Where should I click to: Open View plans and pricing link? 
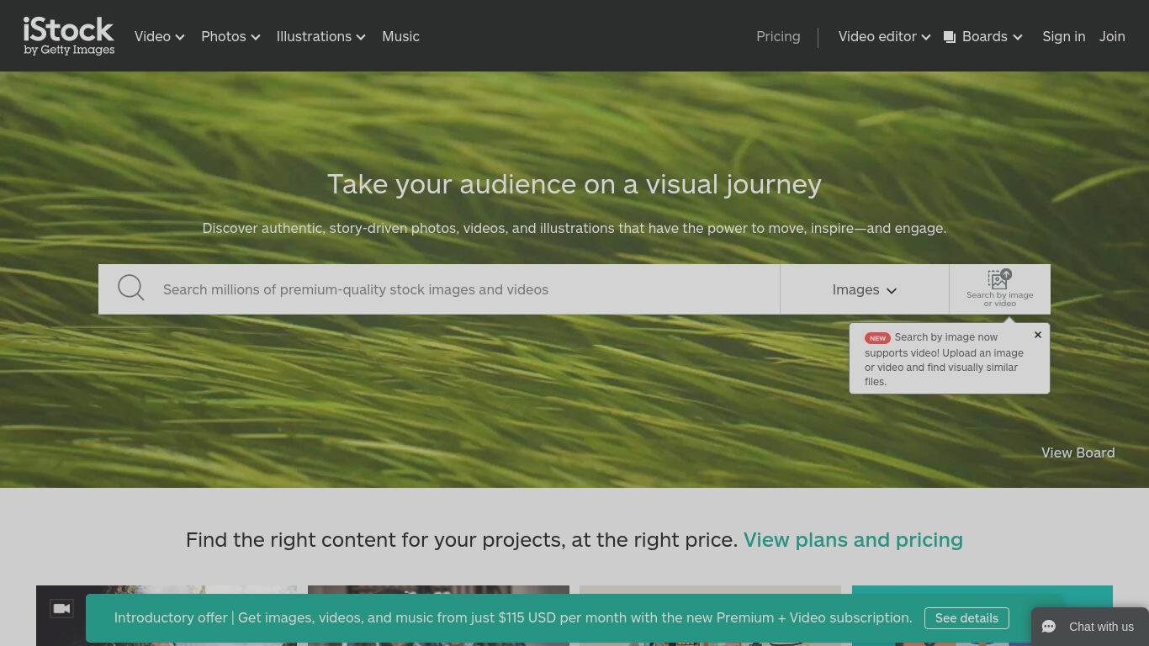click(x=853, y=539)
